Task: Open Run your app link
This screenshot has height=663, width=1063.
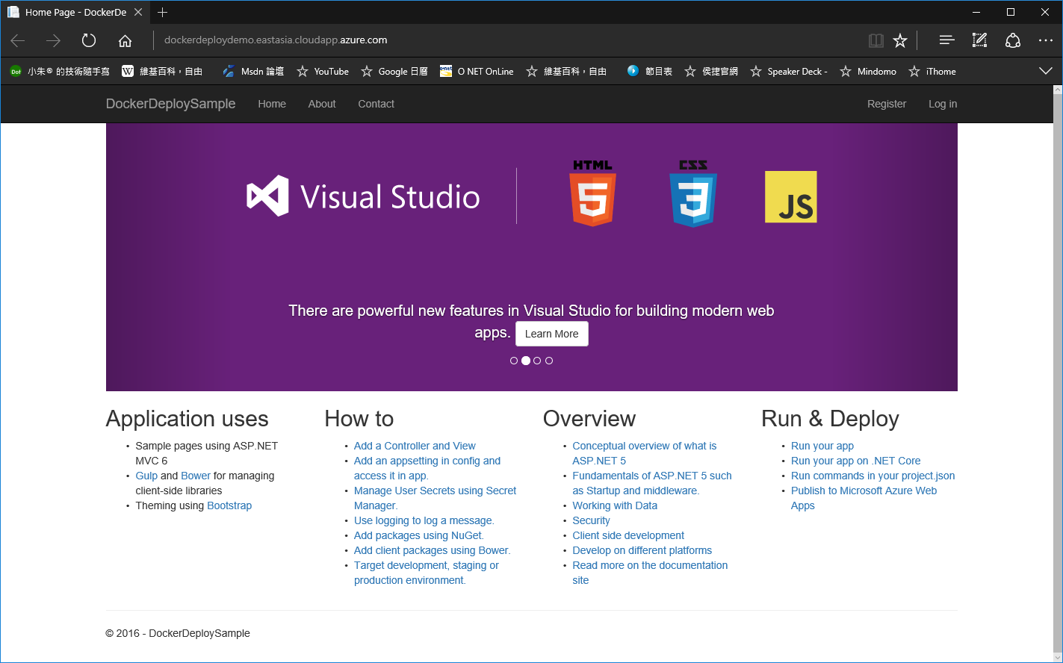Action: tap(822, 446)
